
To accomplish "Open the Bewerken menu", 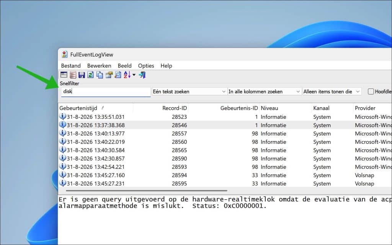I will [x=99, y=66].
